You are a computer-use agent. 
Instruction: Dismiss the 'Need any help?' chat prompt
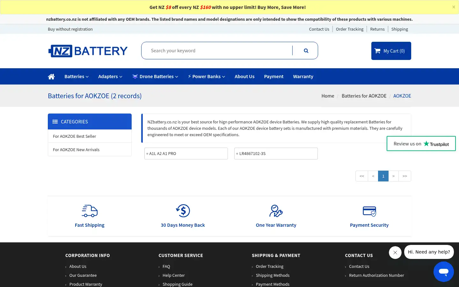pyautogui.click(x=395, y=253)
